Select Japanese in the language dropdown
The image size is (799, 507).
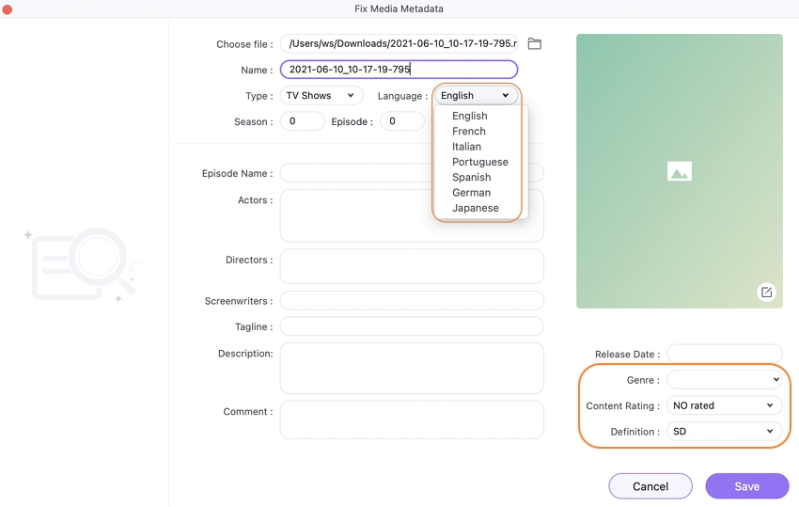(475, 208)
